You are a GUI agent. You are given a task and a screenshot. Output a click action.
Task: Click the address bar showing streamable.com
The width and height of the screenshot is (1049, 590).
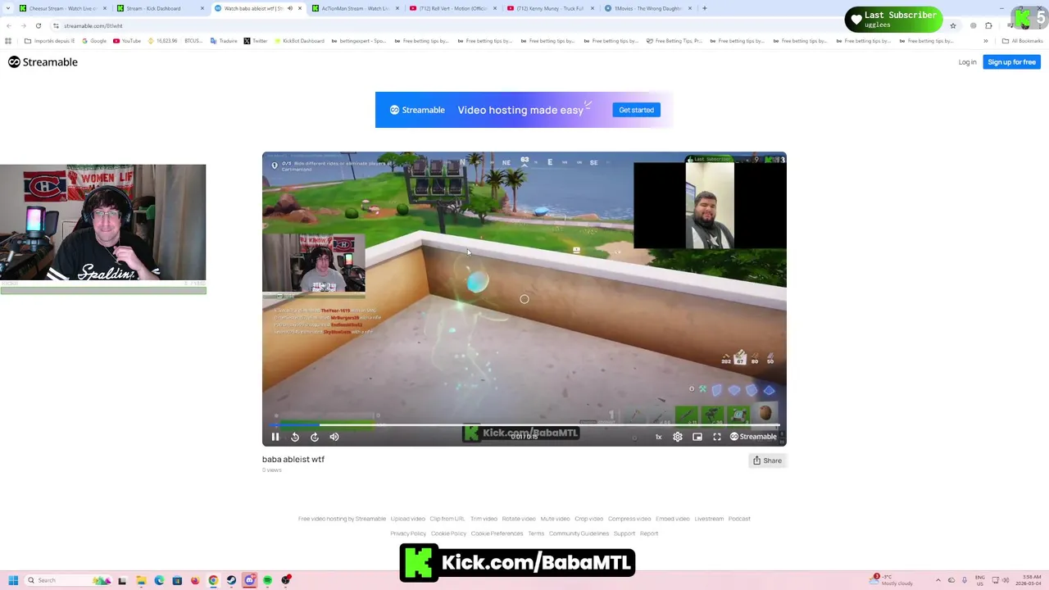[x=492, y=25]
